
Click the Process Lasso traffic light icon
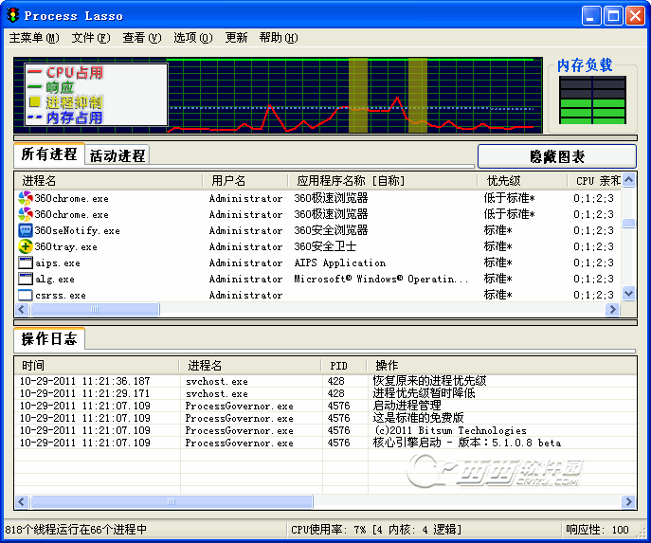pos(12,16)
